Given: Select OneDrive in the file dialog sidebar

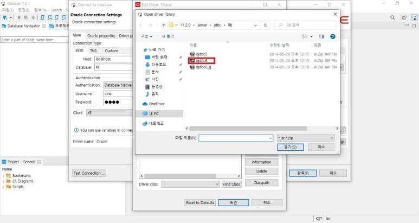Looking at the screenshot, I should [153, 104].
